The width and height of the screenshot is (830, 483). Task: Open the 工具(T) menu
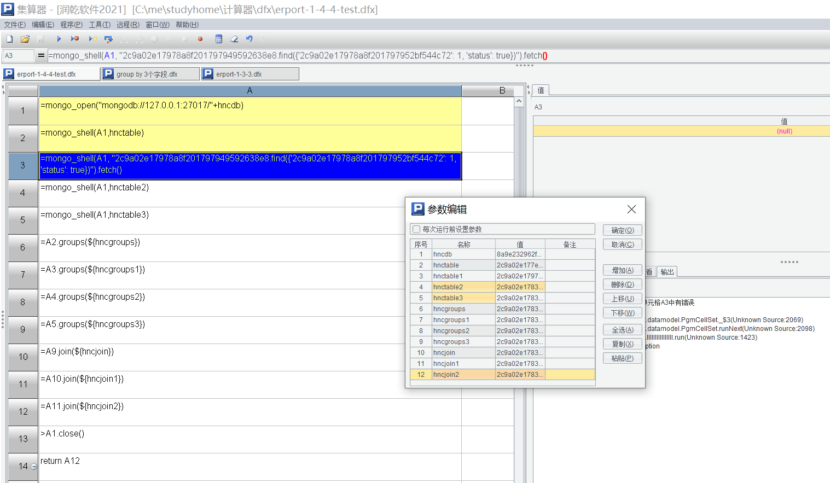[100, 25]
